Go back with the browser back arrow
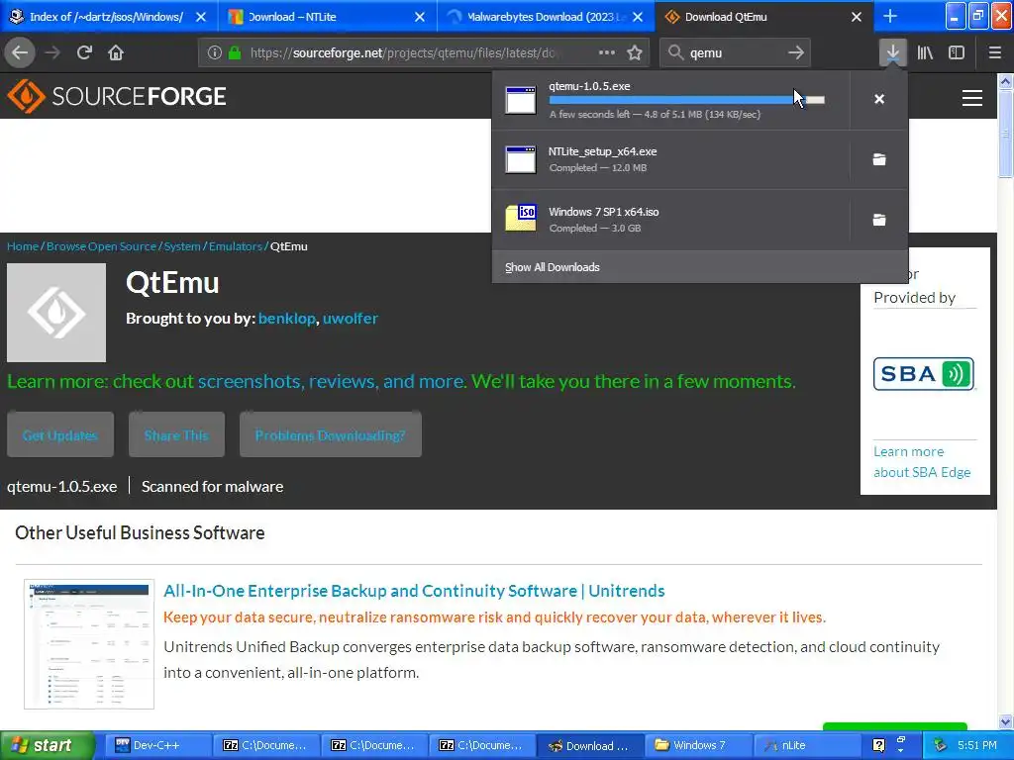The width and height of the screenshot is (1014, 760). click(20, 52)
